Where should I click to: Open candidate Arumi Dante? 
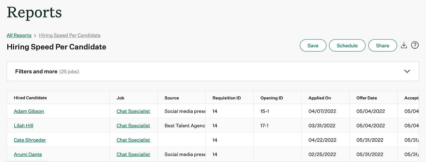28,154
